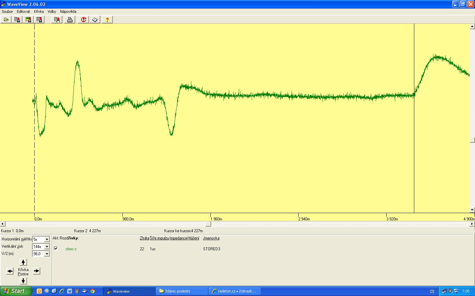Open Křivka menu
This screenshot has height=296, width=475.
tap(39, 12)
